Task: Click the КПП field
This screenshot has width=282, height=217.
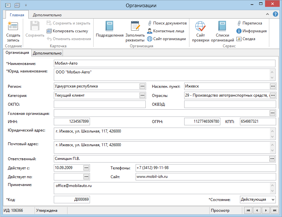Action: 258,121
